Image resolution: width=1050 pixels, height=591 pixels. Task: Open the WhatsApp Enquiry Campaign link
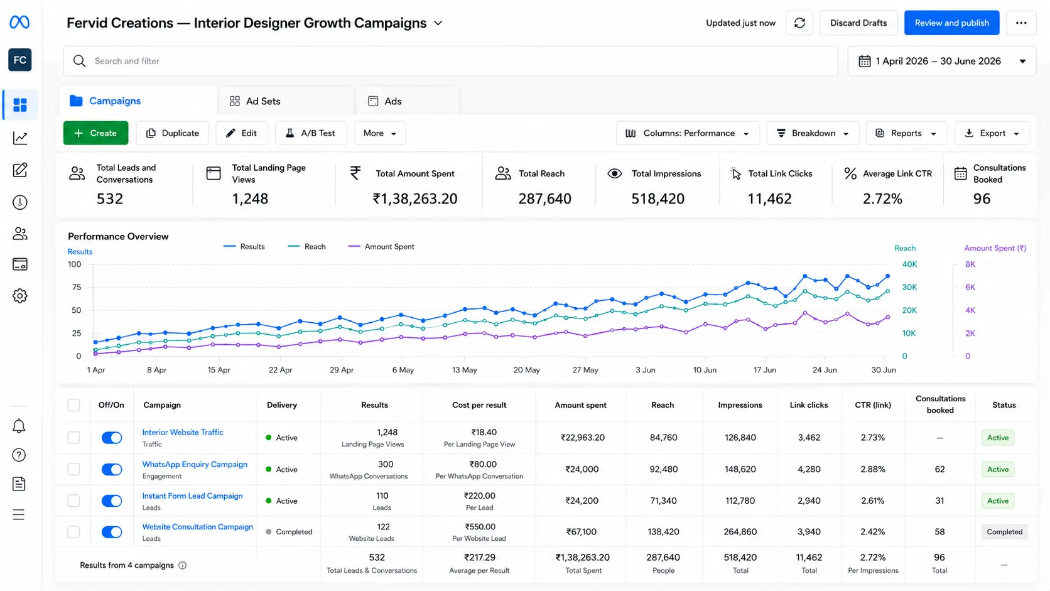tap(195, 464)
